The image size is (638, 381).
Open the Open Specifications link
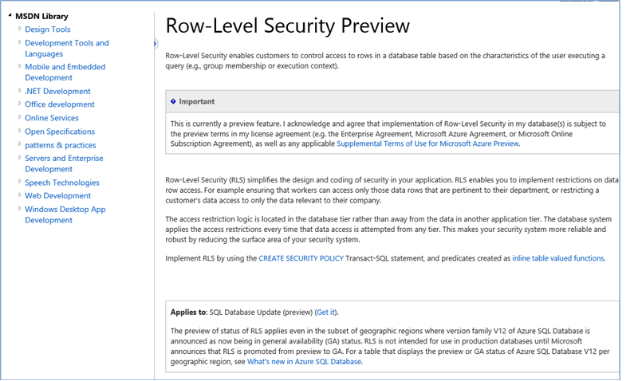point(60,132)
